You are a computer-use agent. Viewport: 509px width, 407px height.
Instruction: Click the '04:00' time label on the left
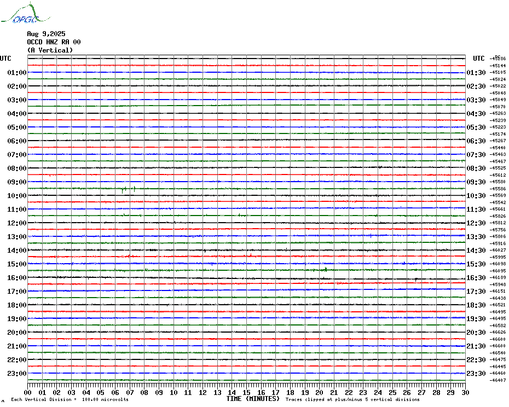(x=17, y=113)
